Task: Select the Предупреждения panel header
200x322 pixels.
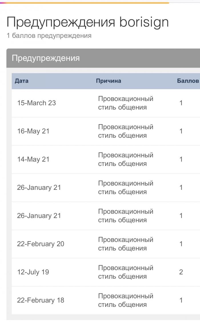Action: [x=103, y=58]
